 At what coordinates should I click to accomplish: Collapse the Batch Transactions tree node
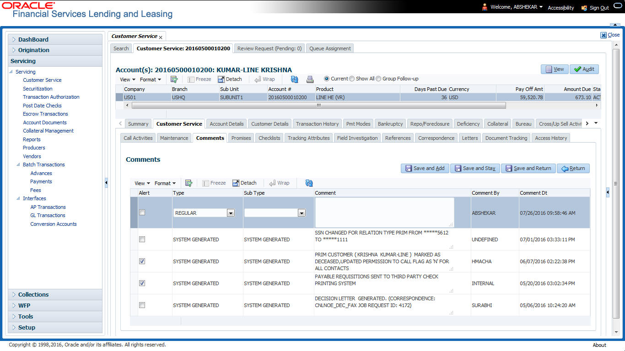pyautogui.click(x=18, y=165)
